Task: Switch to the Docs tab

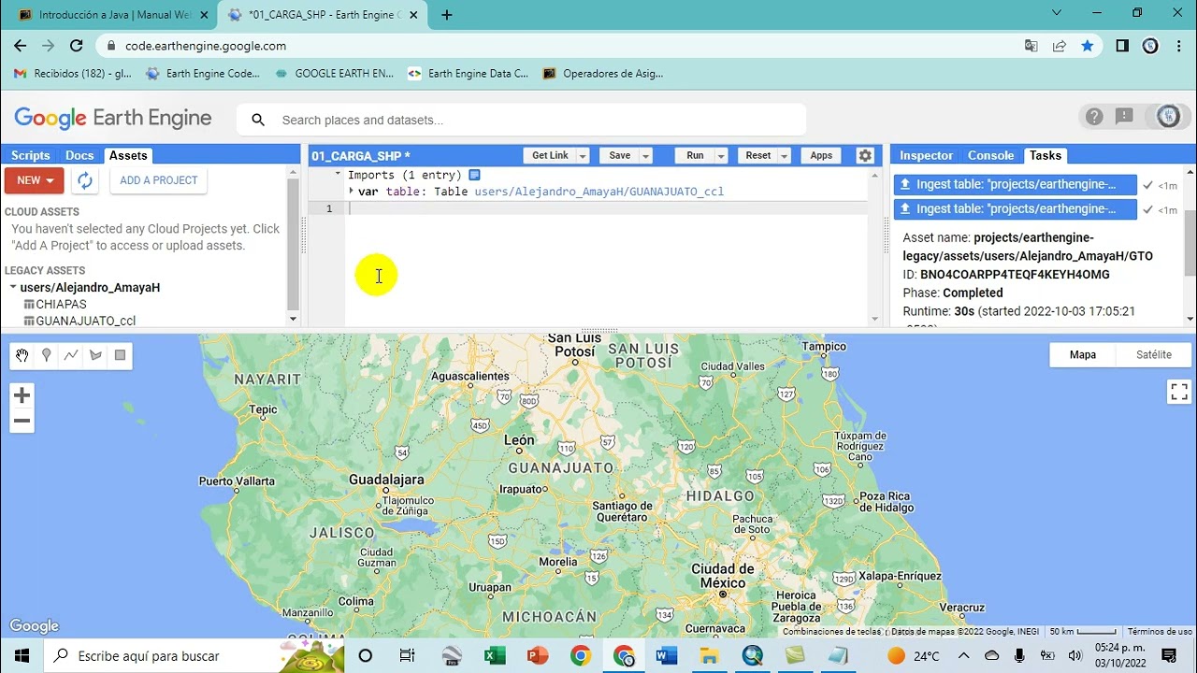Action: pos(79,155)
